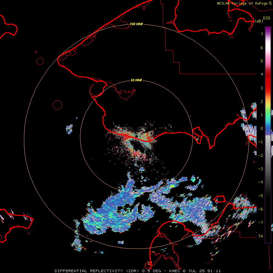Click the 50 NMI range ring label
This screenshot has width=273, height=273.
coord(136,80)
